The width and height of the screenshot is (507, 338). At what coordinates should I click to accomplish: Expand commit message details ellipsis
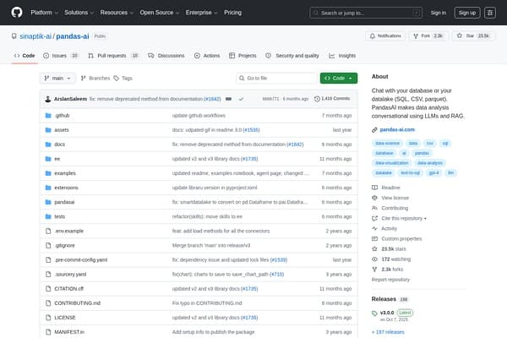[x=228, y=99]
